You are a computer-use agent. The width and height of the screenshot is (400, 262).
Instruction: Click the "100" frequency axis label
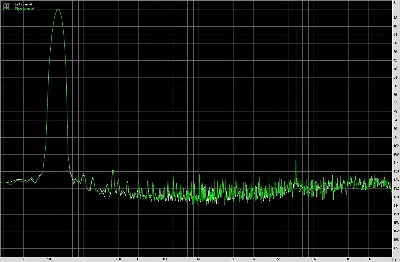coord(84,259)
